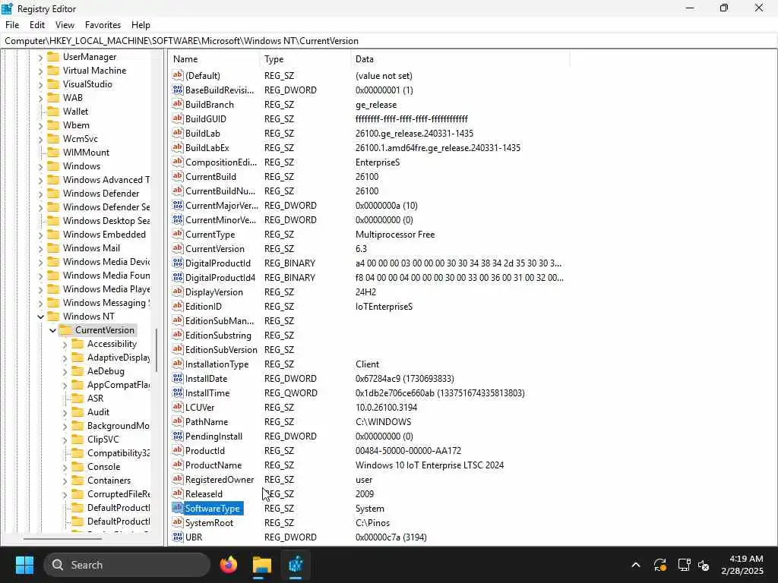Click the binary icon of InstallTime value
778x583 pixels.
[x=178, y=392]
